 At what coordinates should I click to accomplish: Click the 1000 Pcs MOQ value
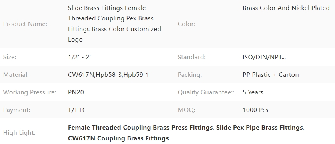[255, 110]
